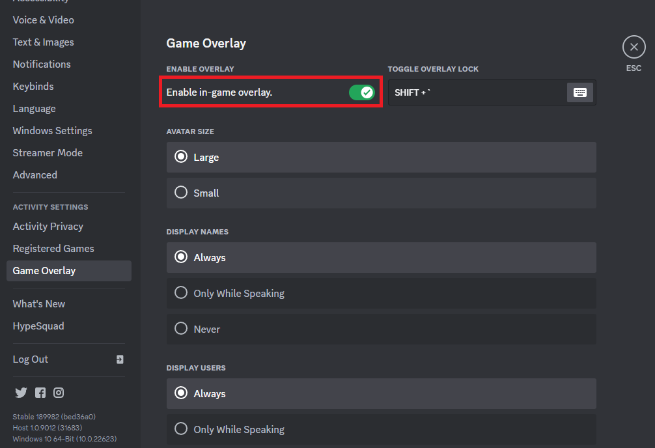
Task: Open Activity Privacy settings
Action: point(48,227)
